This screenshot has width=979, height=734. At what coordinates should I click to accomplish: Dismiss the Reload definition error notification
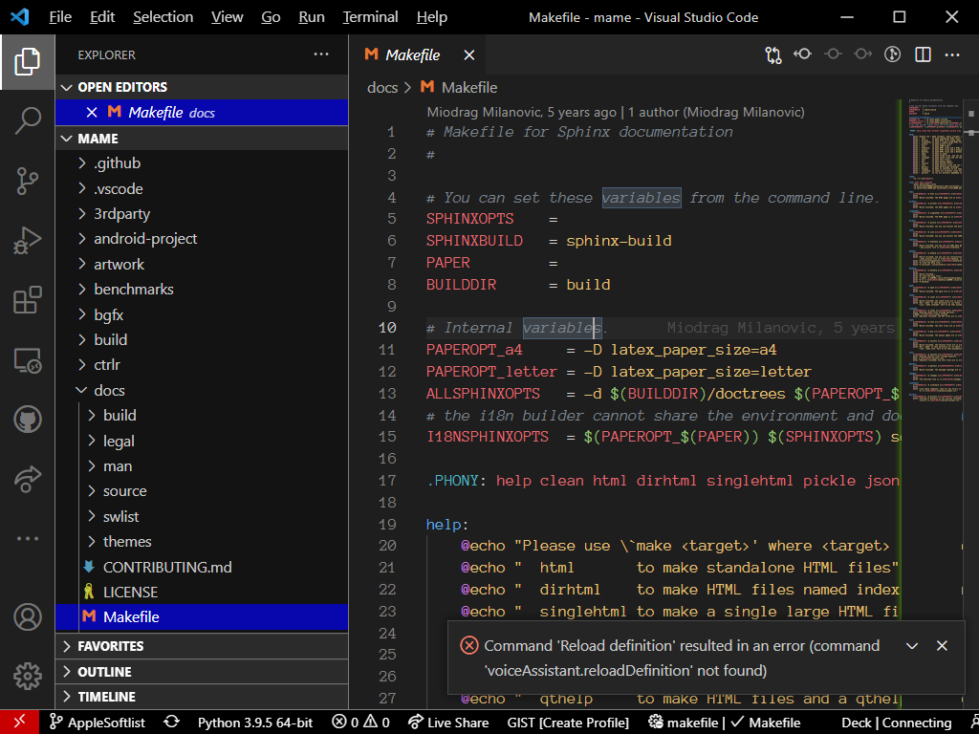tap(942, 646)
